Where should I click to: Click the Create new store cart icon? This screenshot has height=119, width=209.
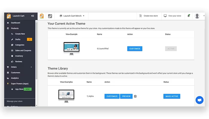pyautogui.click(x=141, y=16)
